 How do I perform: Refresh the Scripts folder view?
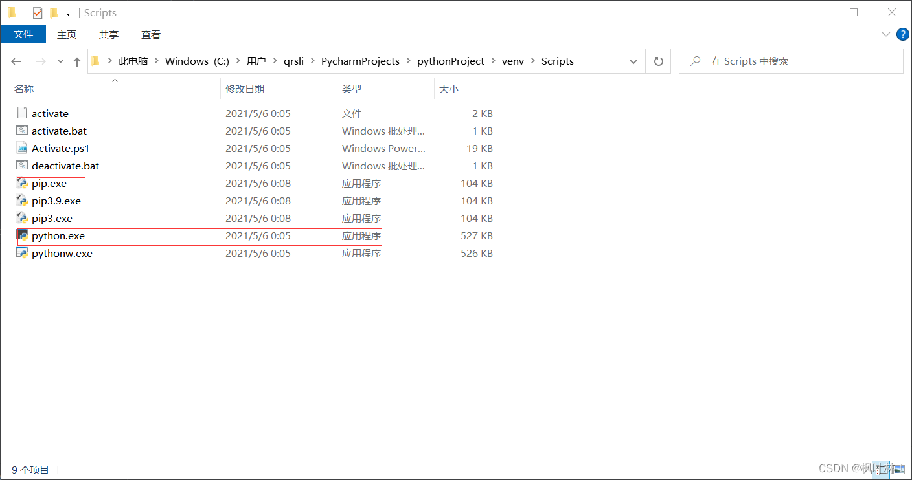point(658,61)
